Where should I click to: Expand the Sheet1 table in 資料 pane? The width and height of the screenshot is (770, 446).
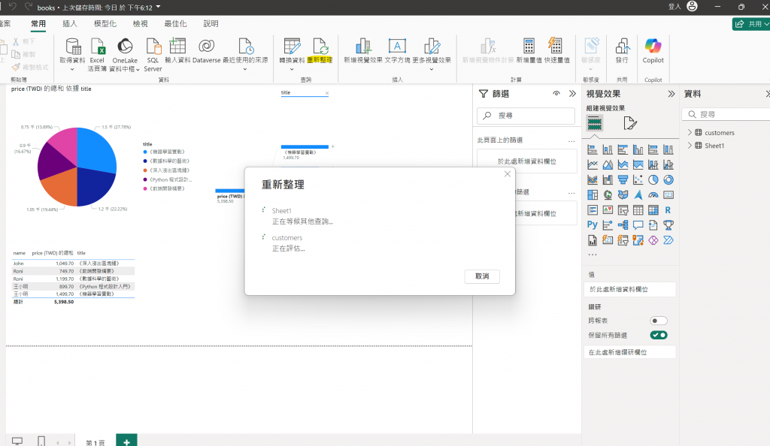tap(690, 146)
